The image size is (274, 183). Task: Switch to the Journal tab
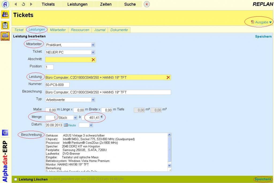[100, 30]
